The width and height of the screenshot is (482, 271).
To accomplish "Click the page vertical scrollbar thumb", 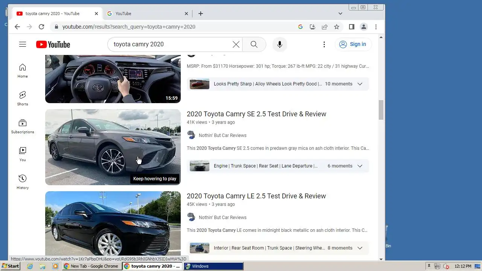I will point(381,110).
